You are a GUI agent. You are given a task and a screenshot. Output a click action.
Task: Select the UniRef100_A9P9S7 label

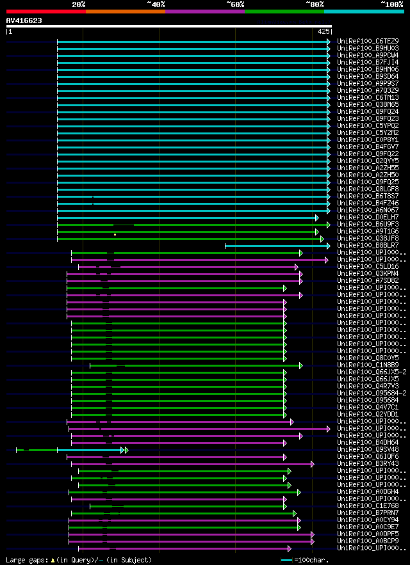pos(368,83)
